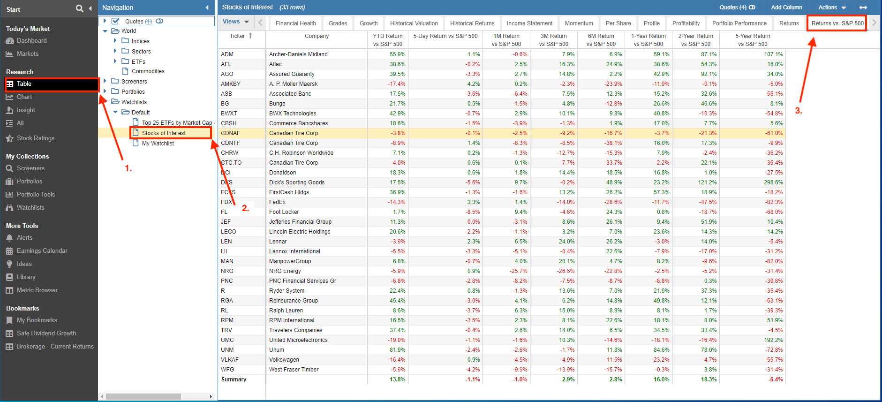Expand the Sectors folder
This screenshot has height=402, width=882.
(x=115, y=51)
